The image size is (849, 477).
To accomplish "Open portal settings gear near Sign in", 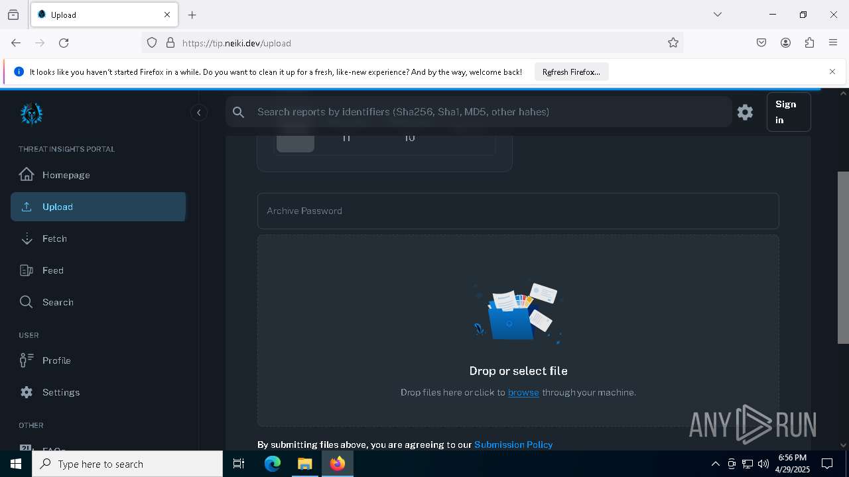I will [745, 112].
